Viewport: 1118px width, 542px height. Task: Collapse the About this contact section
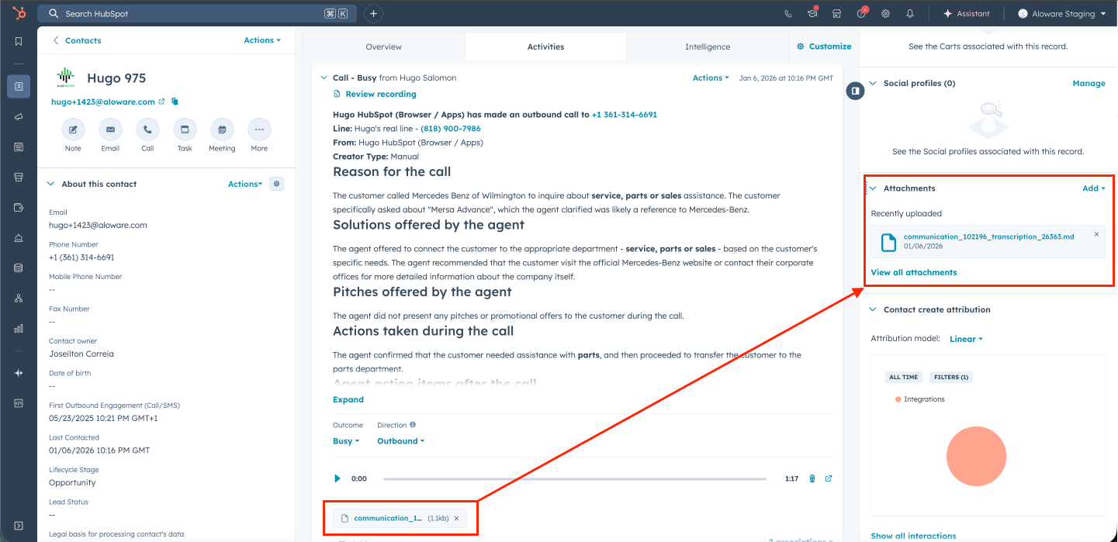[51, 184]
